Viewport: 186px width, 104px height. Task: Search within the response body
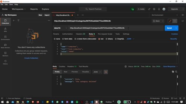point(176,72)
